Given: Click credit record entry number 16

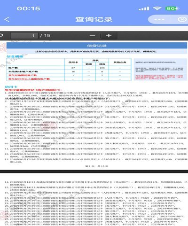Looking at the screenshot, I should click(x=96, y=194).
